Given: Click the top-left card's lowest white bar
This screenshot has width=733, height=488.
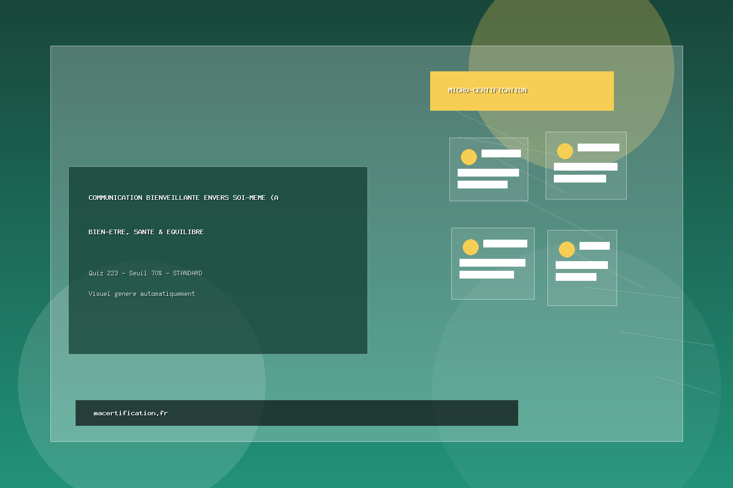Looking at the screenshot, I should pos(482,184).
